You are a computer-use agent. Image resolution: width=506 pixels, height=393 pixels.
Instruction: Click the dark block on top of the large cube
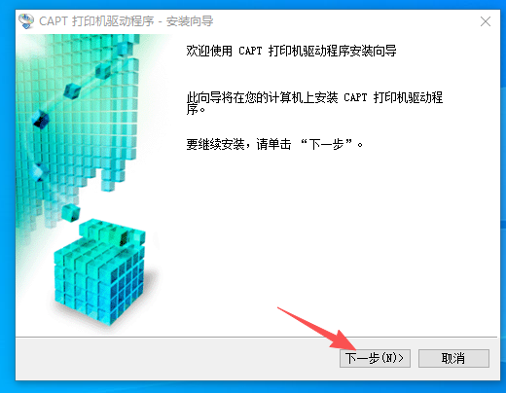tap(124, 237)
